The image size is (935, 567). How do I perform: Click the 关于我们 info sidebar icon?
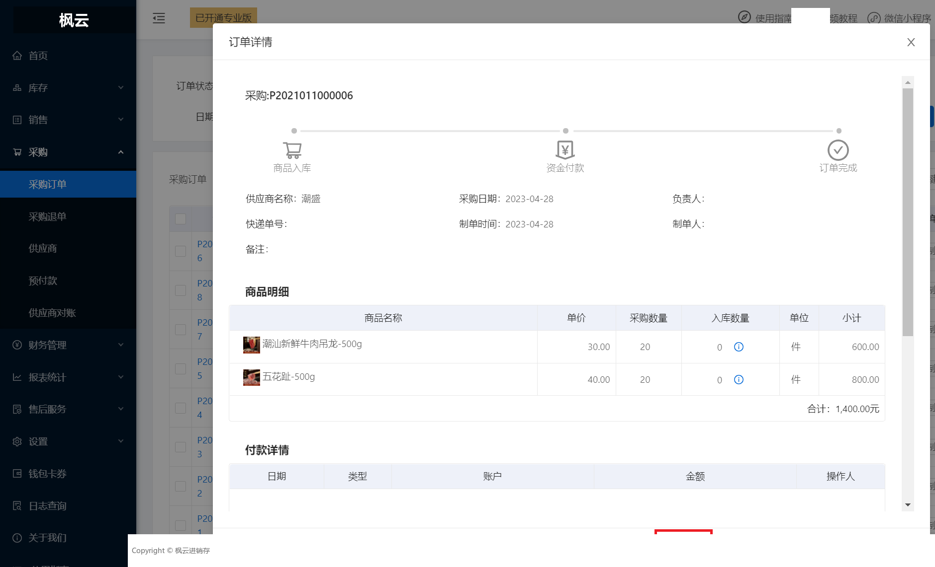point(17,538)
